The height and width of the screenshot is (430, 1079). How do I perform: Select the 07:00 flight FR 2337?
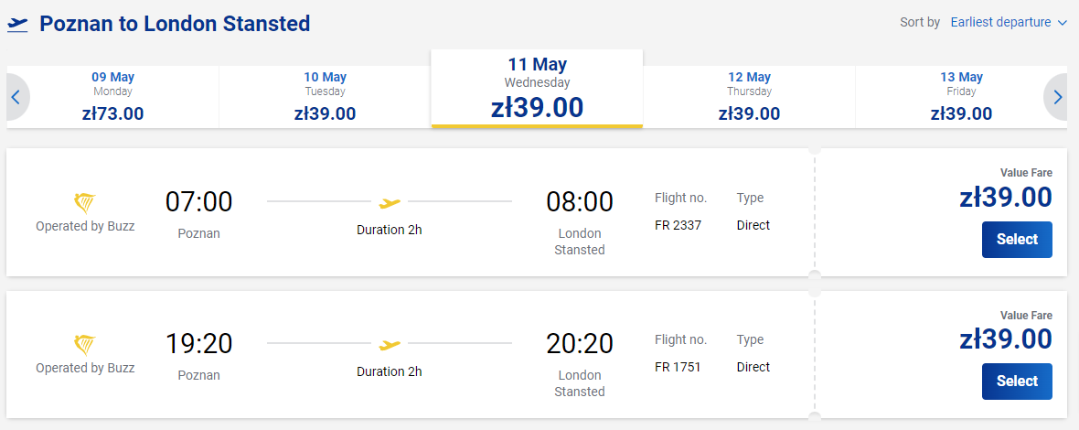pyautogui.click(x=1017, y=240)
